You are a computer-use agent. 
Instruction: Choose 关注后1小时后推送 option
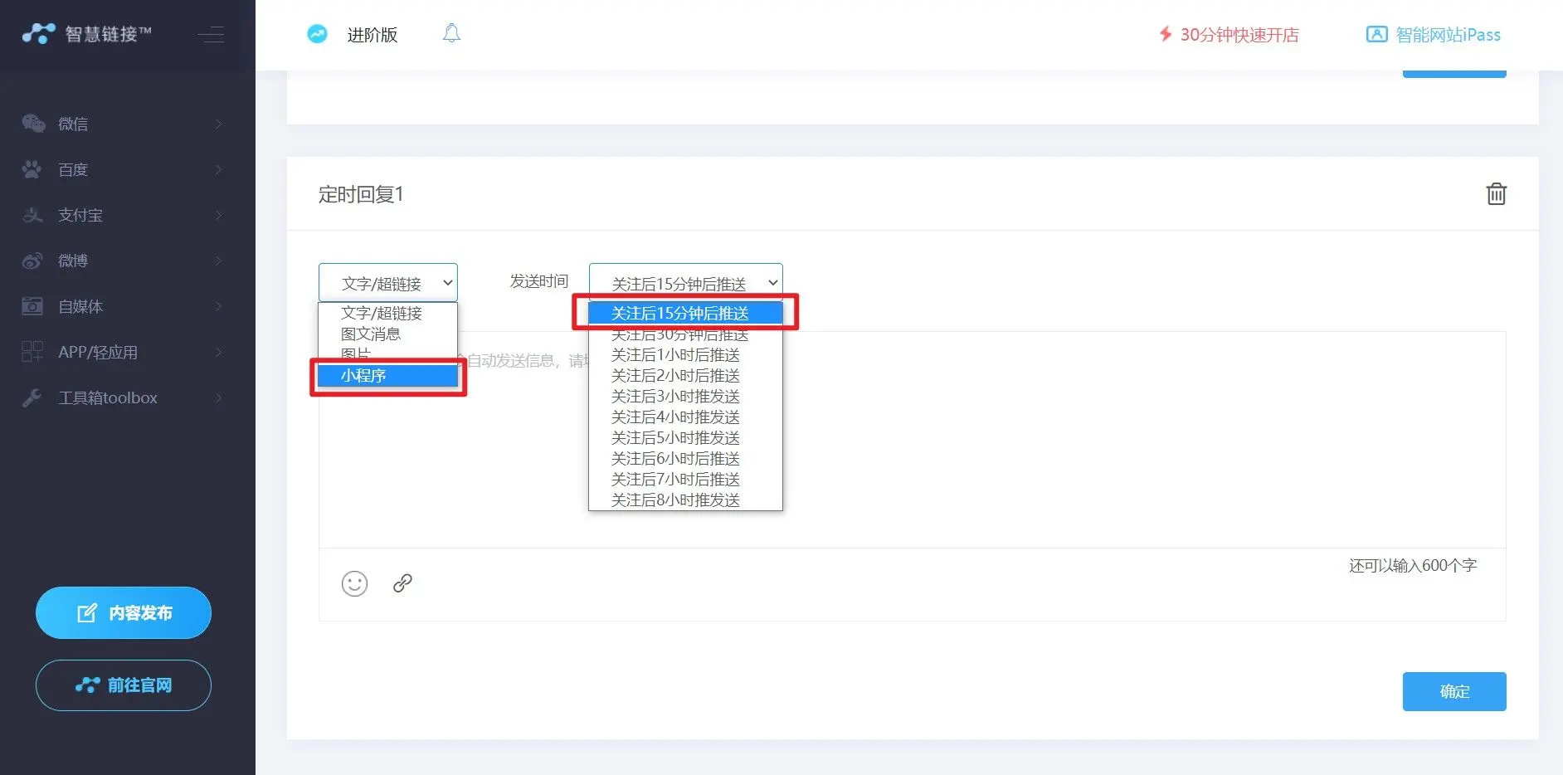(x=675, y=355)
